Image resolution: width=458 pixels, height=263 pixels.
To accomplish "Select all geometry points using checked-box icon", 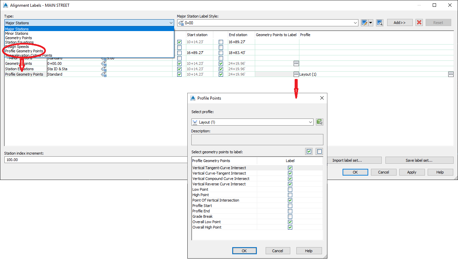I will 309,151.
